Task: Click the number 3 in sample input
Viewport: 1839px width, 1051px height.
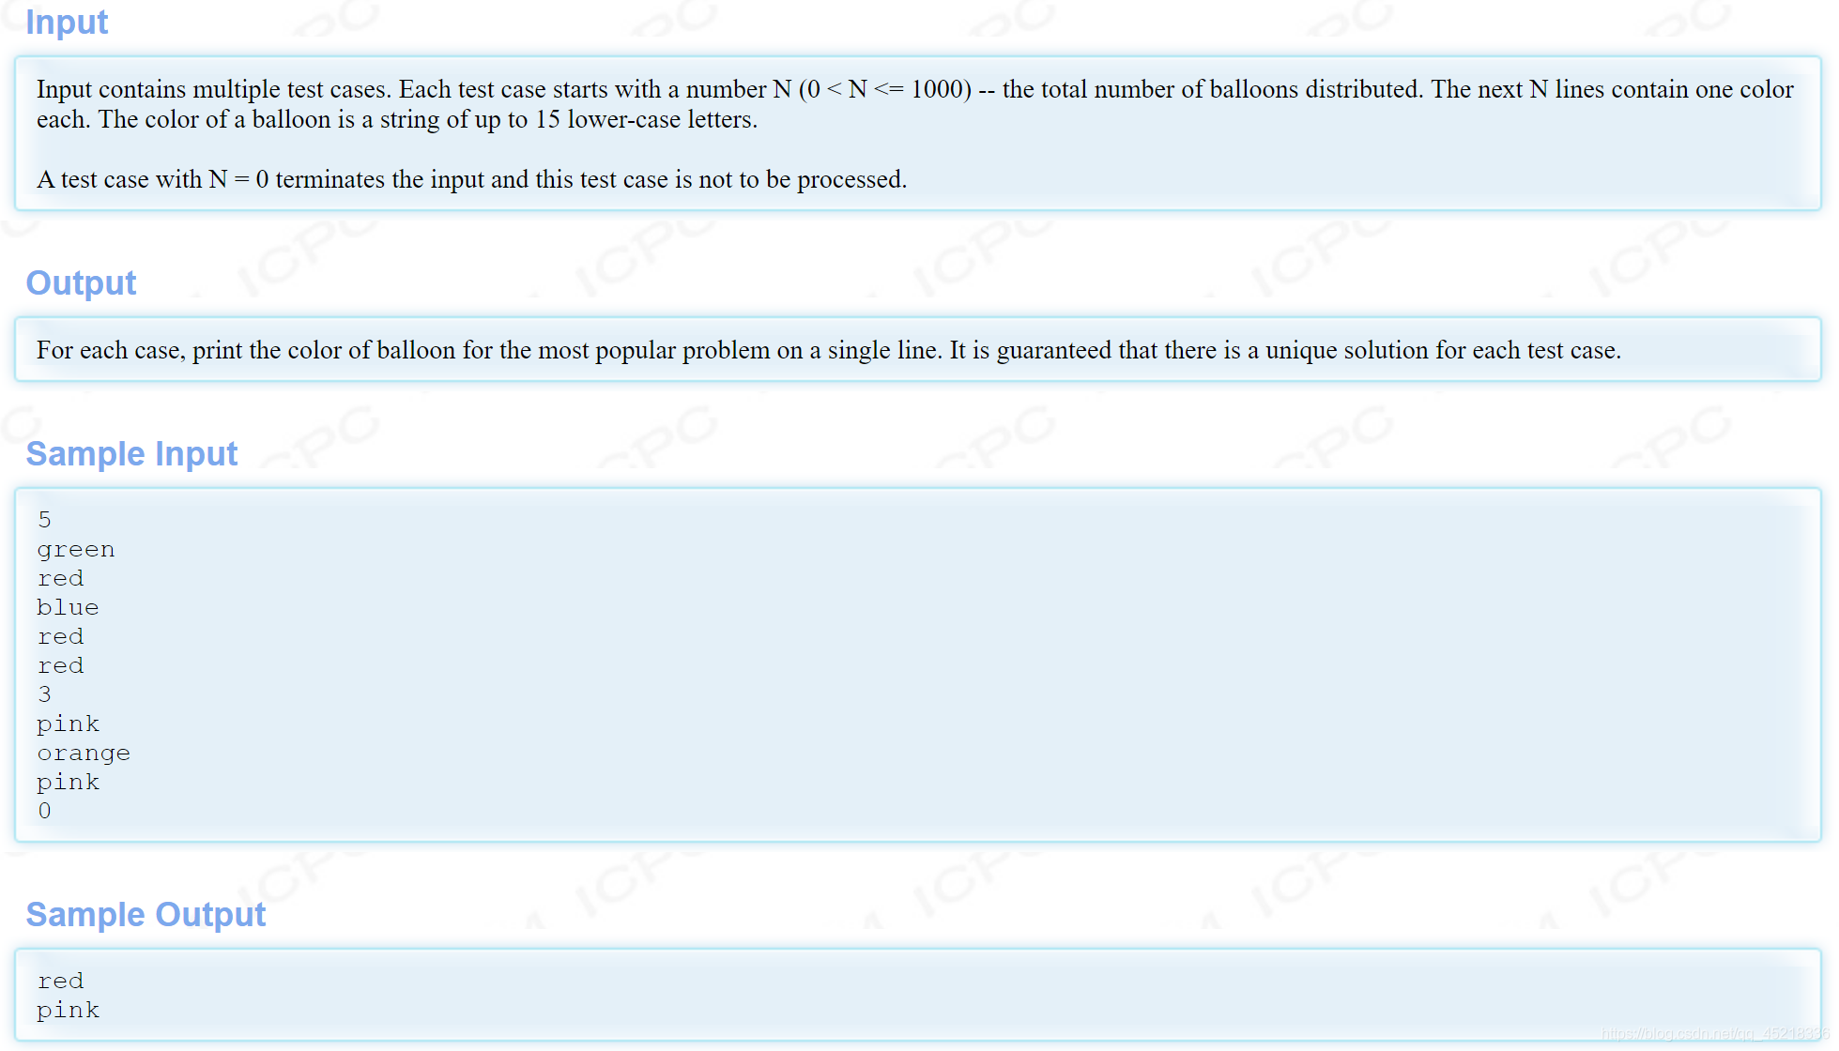Action: (x=44, y=694)
